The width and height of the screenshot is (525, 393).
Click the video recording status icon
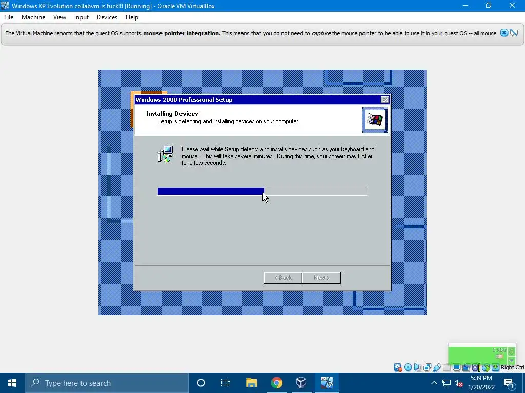tap(466, 367)
